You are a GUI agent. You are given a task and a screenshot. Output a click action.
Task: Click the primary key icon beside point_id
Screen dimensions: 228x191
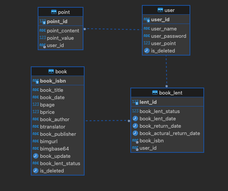click(43, 22)
